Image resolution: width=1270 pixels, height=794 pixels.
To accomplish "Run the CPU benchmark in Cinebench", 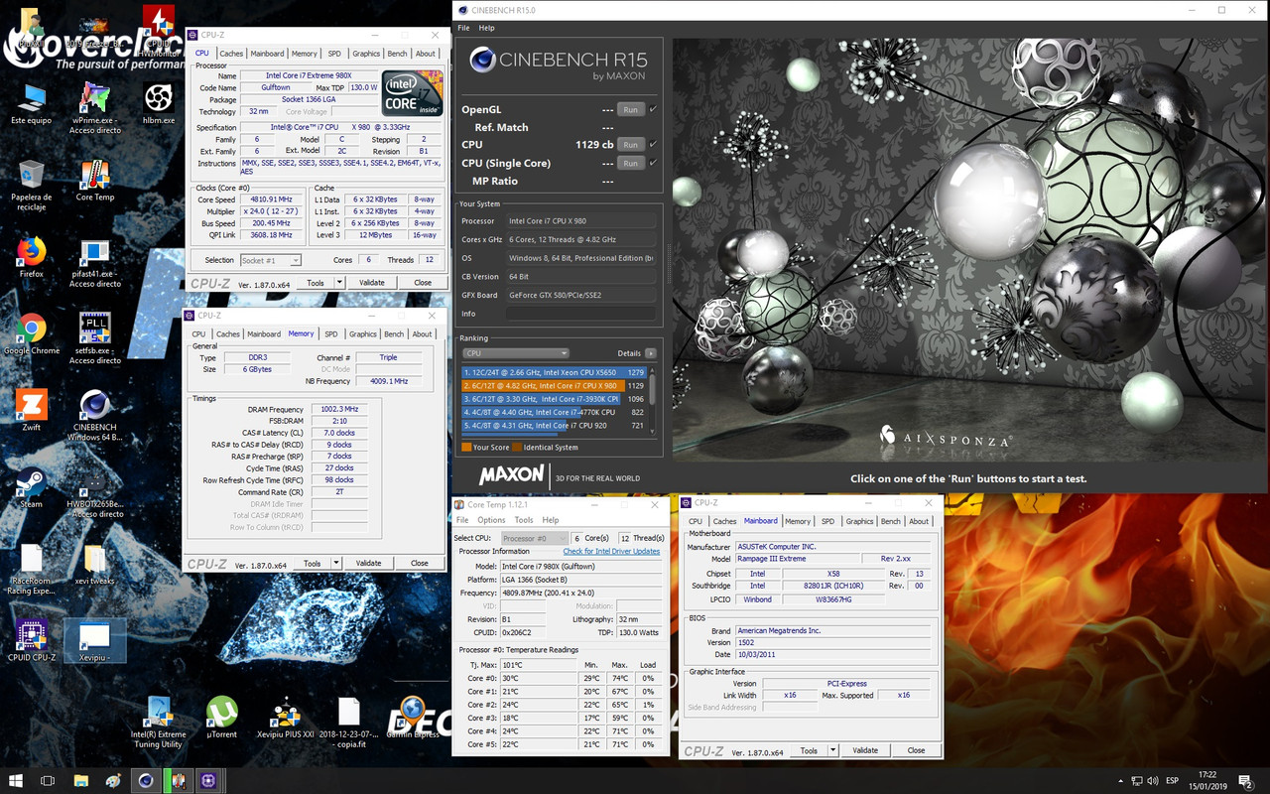I will pos(631,145).
